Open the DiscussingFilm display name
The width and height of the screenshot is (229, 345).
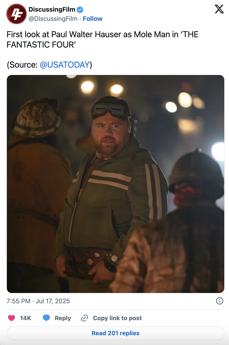[52, 10]
